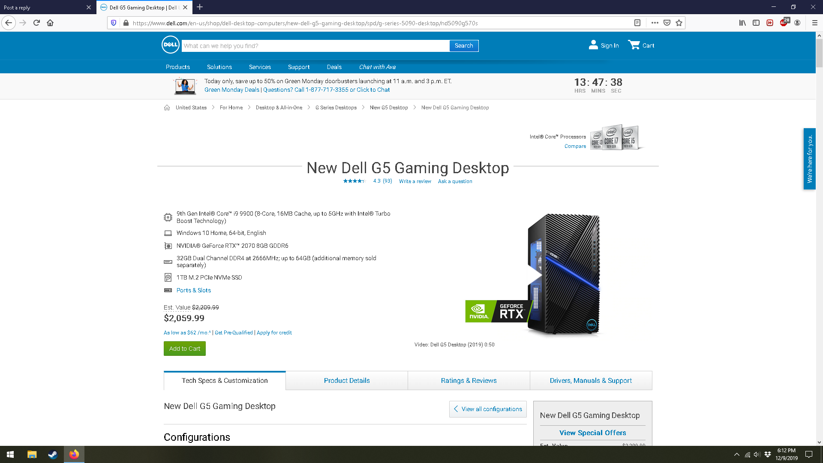Click the home breadcrumb house icon
Image resolution: width=823 pixels, height=463 pixels.
click(x=167, y=108)
